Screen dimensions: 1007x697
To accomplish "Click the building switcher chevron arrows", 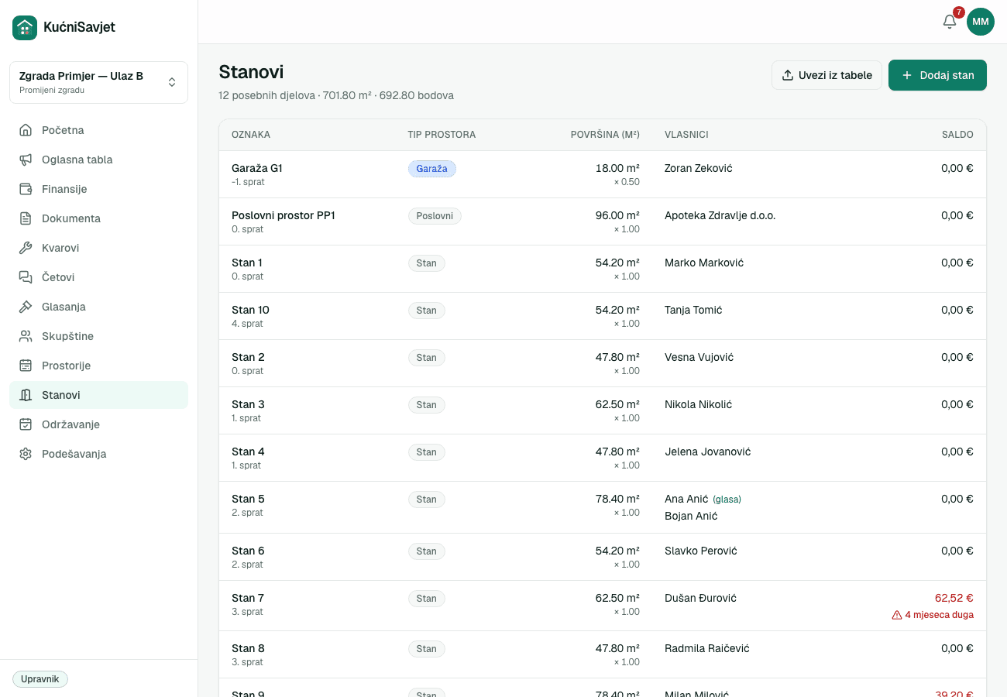I will 172,82.
